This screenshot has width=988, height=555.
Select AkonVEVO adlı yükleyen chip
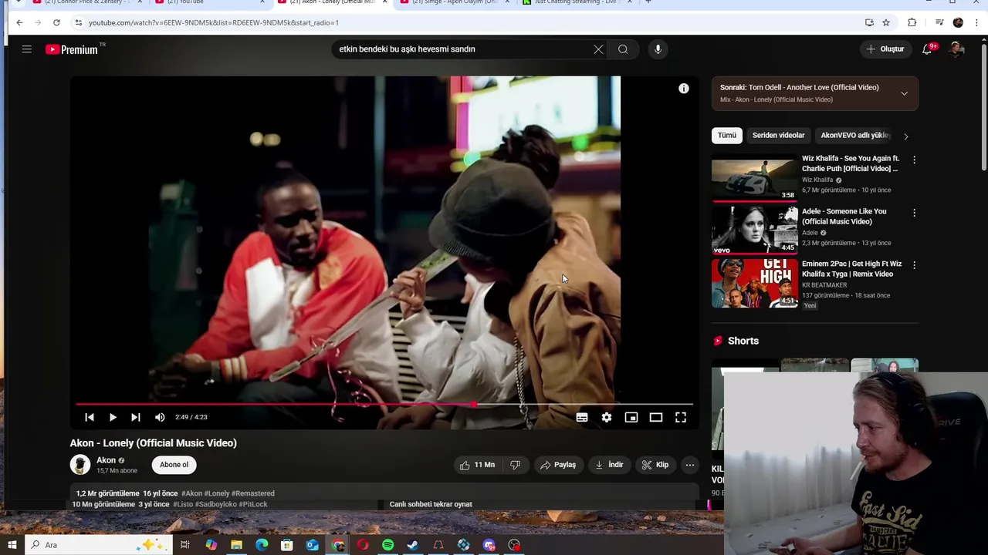855,136
